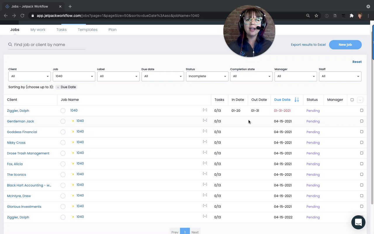
Task: Open the Completion state dropdown
Action: (x=251, y=76)
